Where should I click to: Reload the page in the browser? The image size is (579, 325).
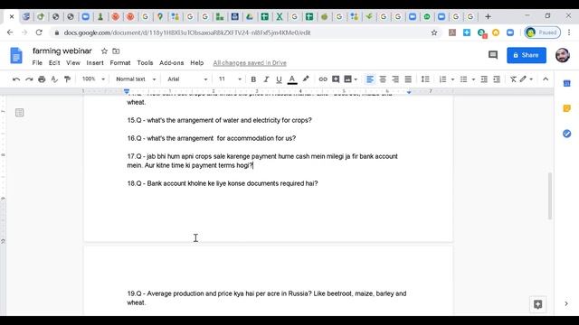click(x=39, y=32)
